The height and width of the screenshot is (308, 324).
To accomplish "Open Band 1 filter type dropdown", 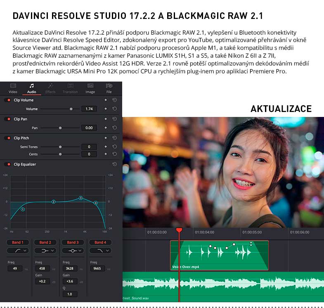I will click(x=18, y=250).
